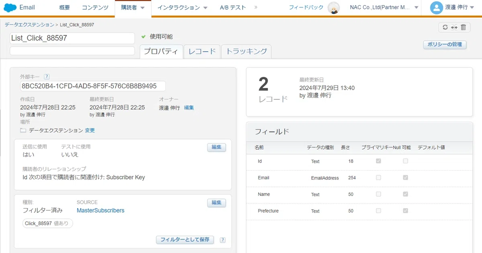
Task: Click the 外部キー value field
Action: pos(93,86)
